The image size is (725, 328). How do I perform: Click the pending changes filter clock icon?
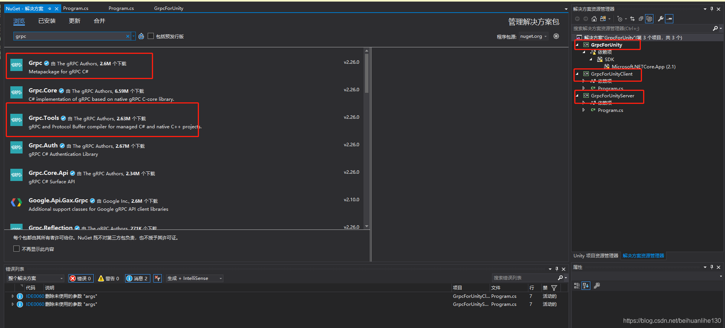tap(620, 19)
